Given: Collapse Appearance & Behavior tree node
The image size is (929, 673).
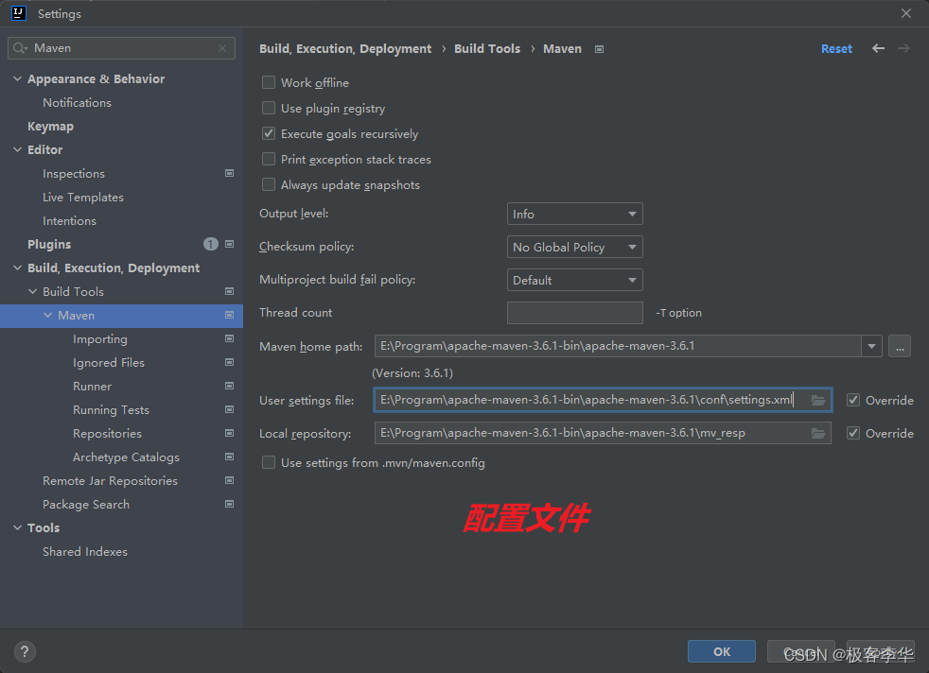Looking at the screenshot, I should point(17,78).
